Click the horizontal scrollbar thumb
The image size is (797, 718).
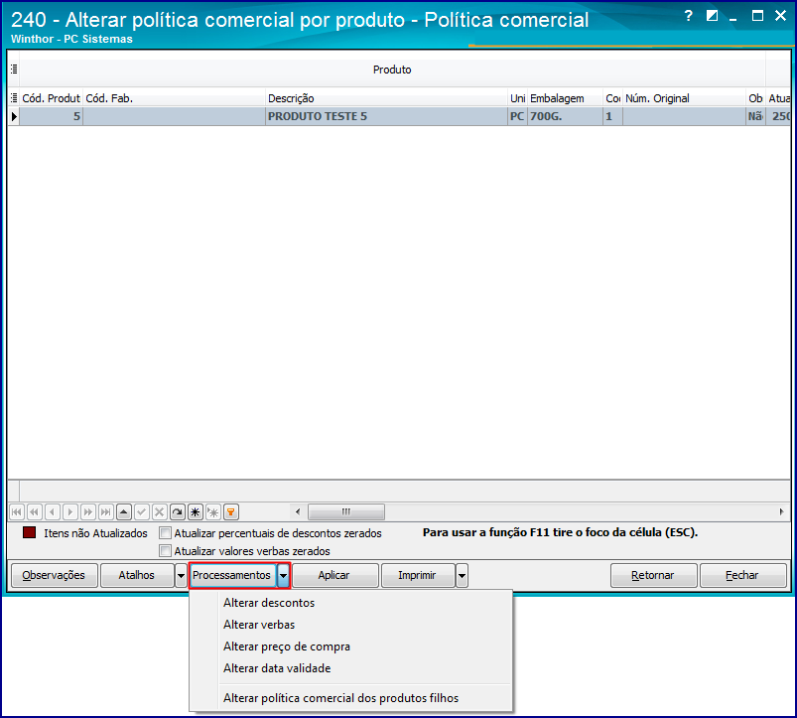346,511
